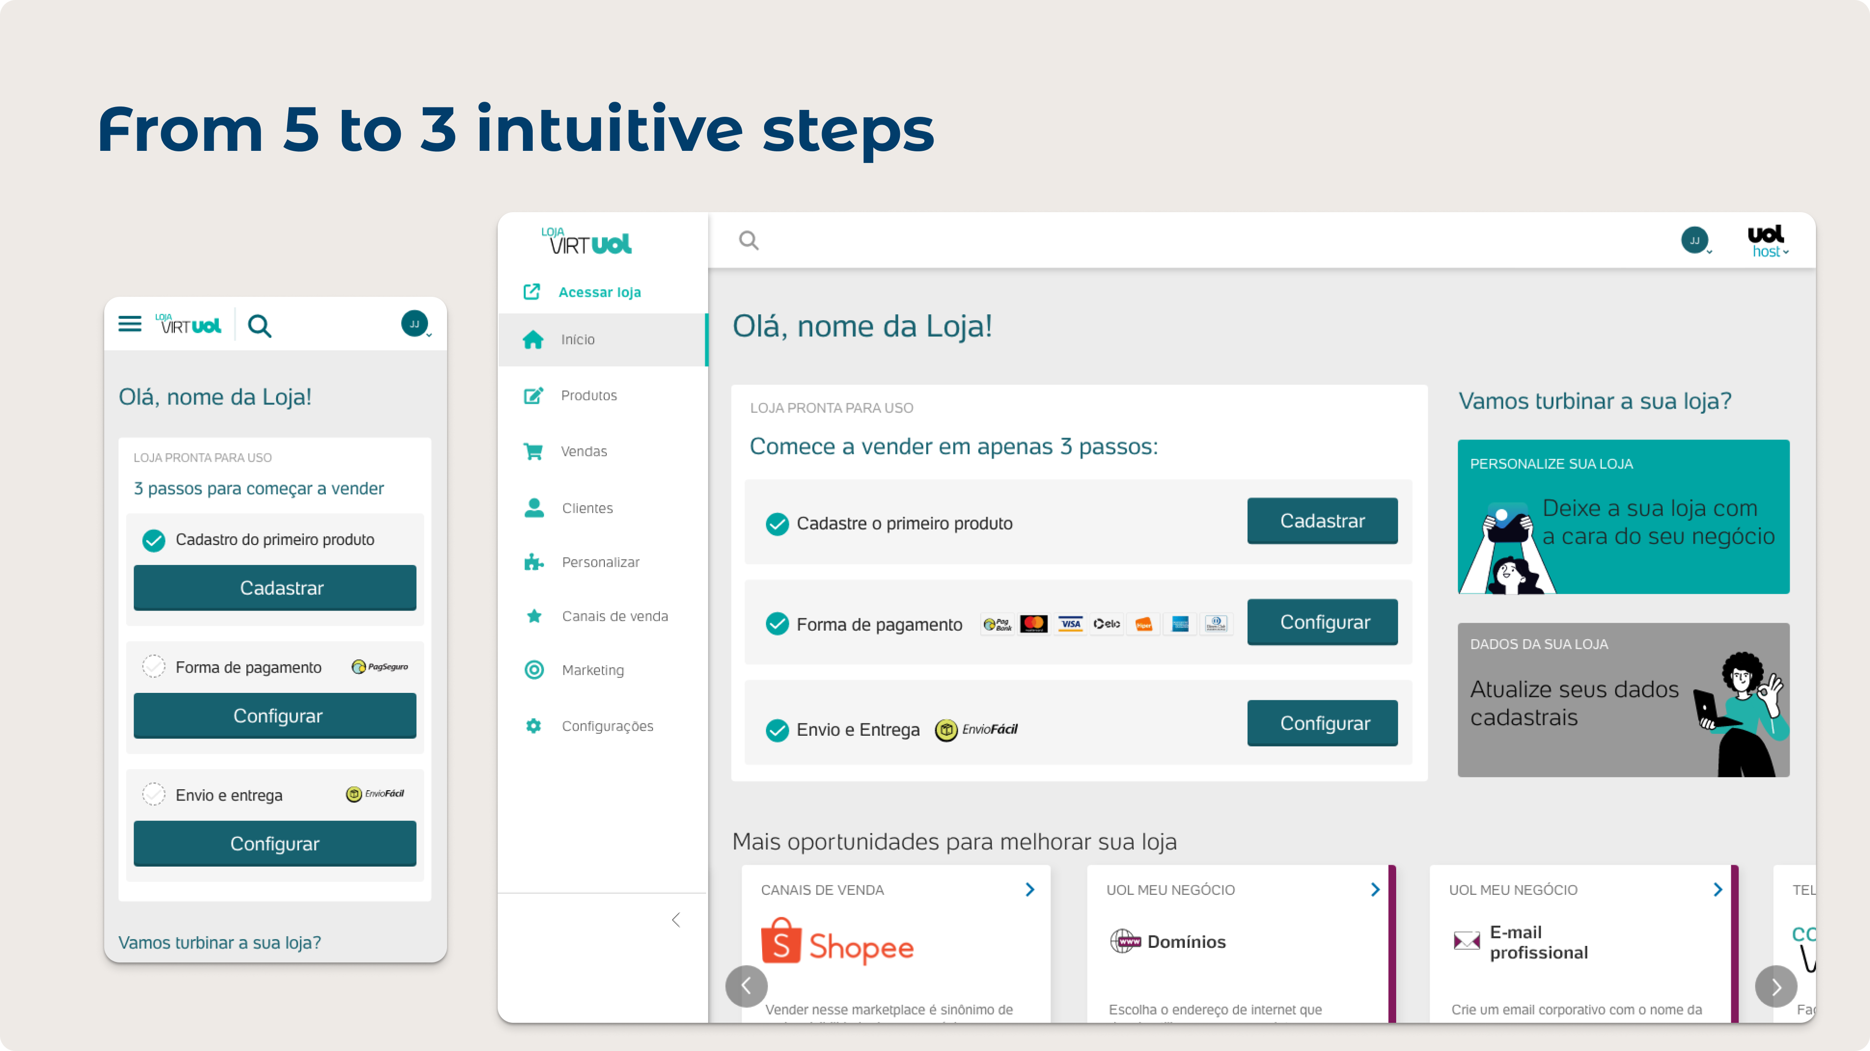Toggle the Cadastre o primeiro produto checkmark
Image resolution: width=1870 pixels, height=1051 pixels.
[x=778, y=522]
